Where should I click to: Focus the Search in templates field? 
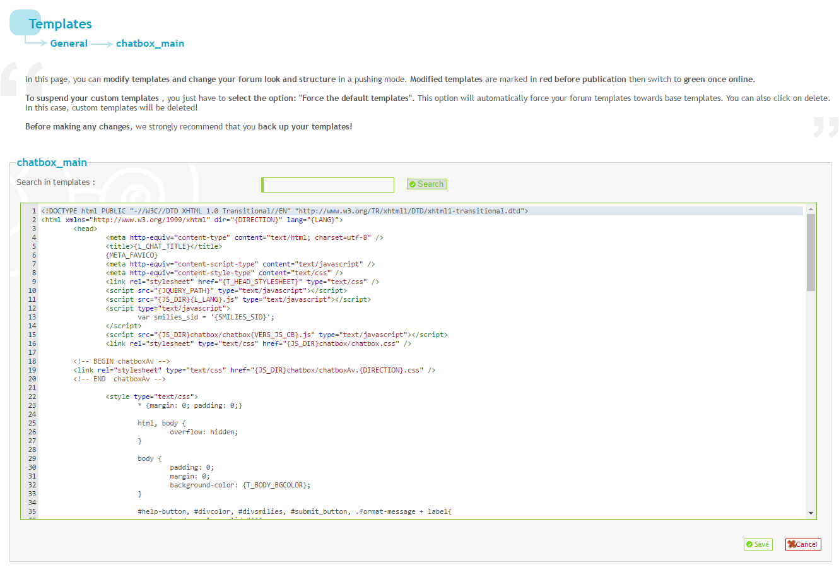328,184
